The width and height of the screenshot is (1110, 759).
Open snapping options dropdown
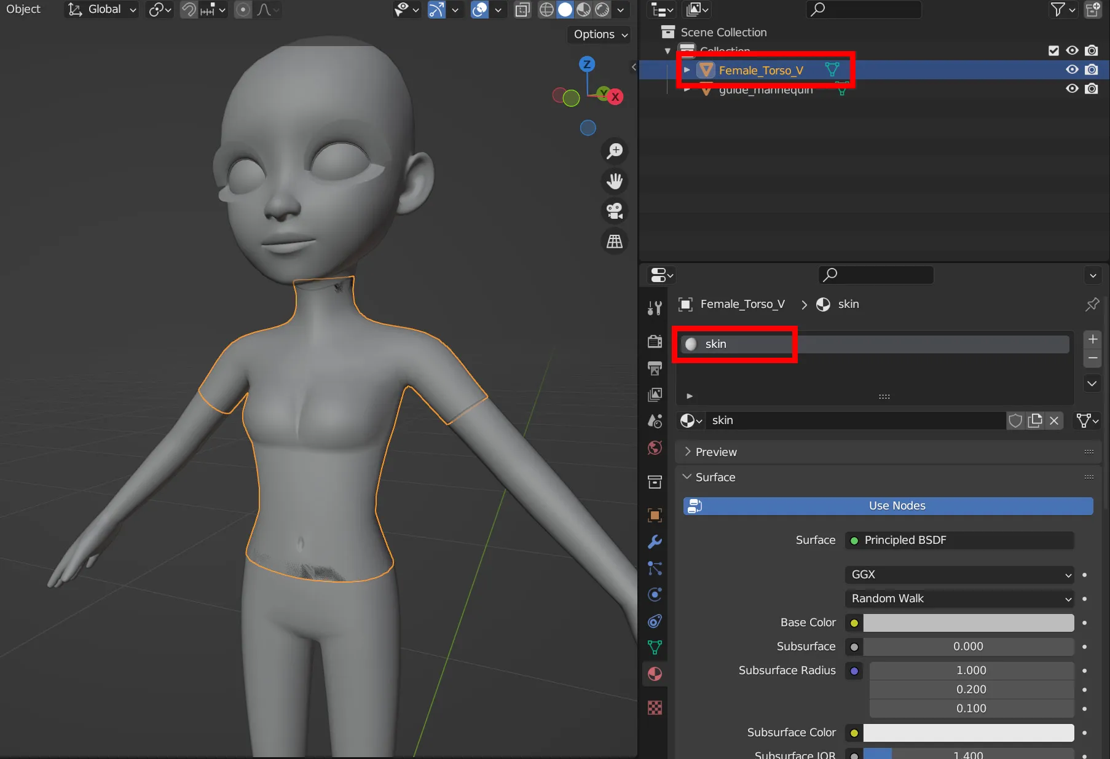213,9
